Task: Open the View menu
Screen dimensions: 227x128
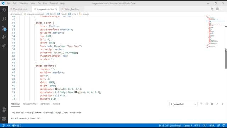Action: click(x=33, y=3)
